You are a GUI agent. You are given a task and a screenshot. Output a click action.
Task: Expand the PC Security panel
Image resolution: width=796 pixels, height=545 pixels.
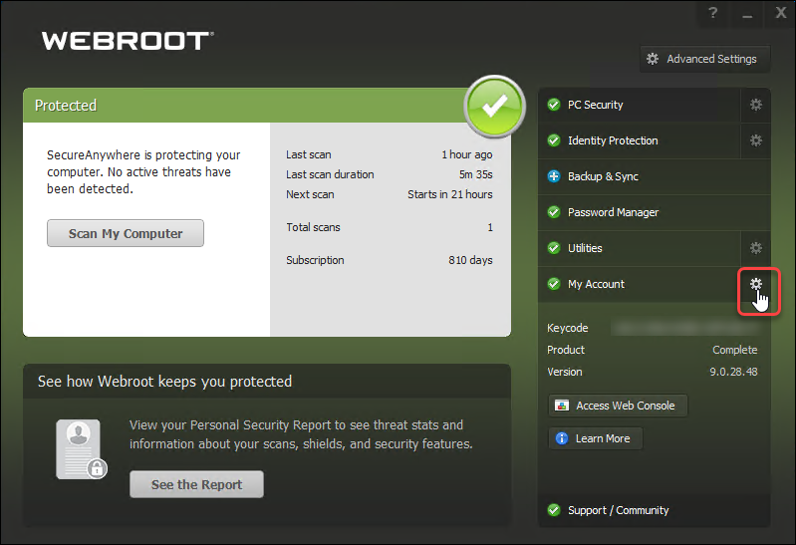[638, 105]
